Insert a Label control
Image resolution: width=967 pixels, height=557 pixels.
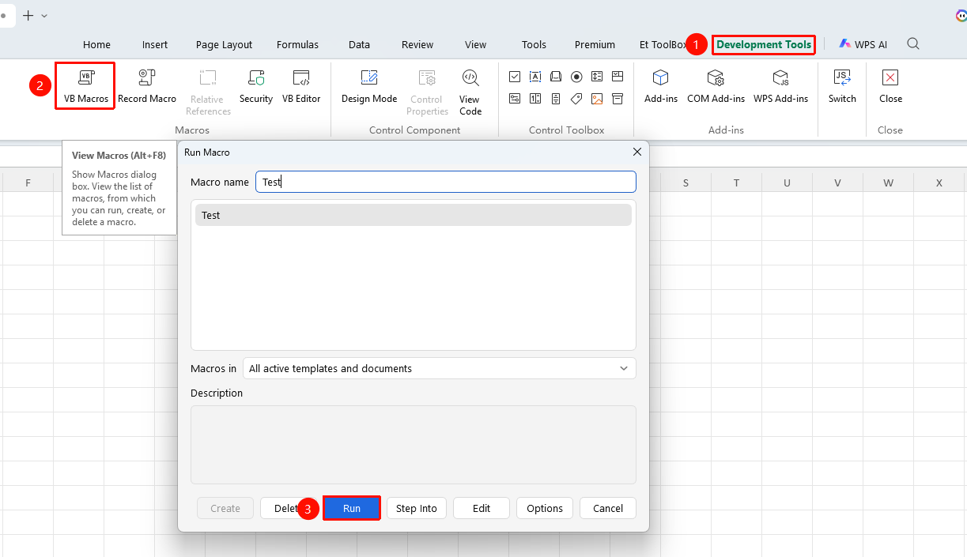tap(576, 99)
